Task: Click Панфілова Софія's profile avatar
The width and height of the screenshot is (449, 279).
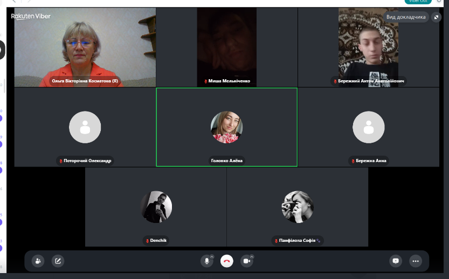Action: (297, 207)
